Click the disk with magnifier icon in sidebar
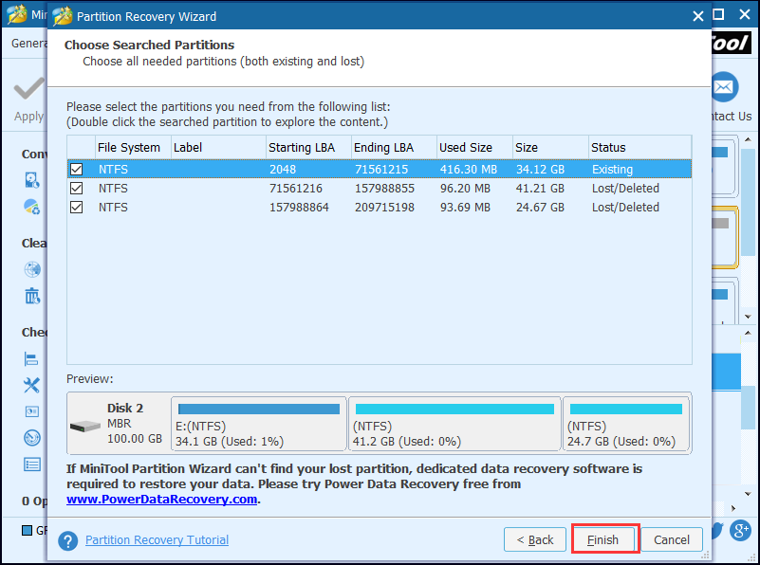Image resolution: width=760 pixels, height=565 pixels. click(32, 180)
